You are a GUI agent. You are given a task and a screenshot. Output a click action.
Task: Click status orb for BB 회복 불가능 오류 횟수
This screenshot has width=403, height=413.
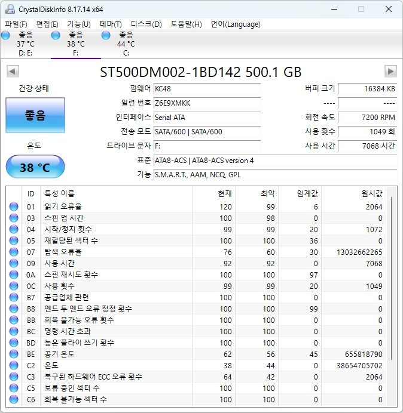(x=14, y=320)
